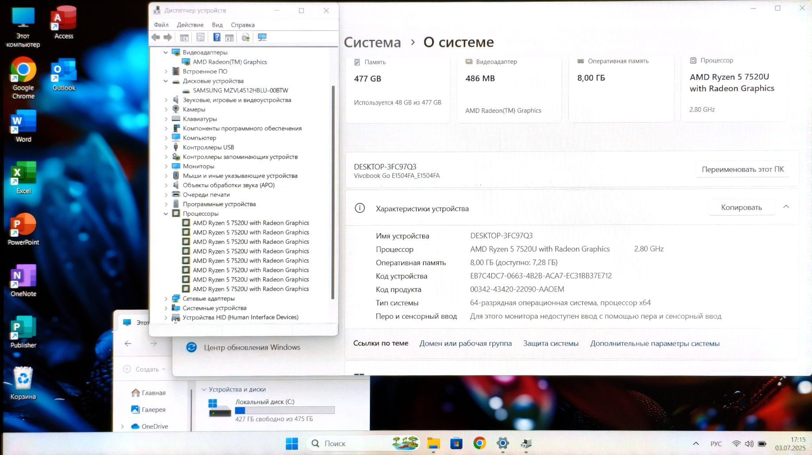
Task: Click the Scan for hardware changes monitor icon
Action: point(262,38)
